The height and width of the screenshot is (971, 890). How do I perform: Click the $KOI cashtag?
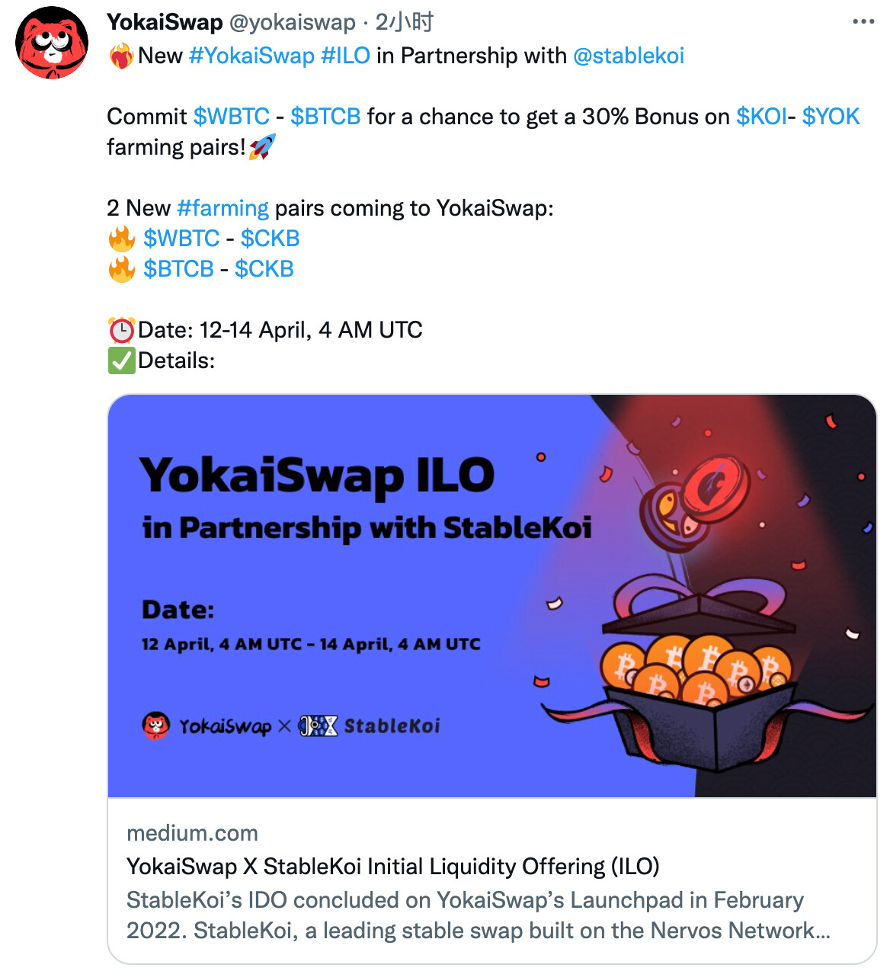761,117
